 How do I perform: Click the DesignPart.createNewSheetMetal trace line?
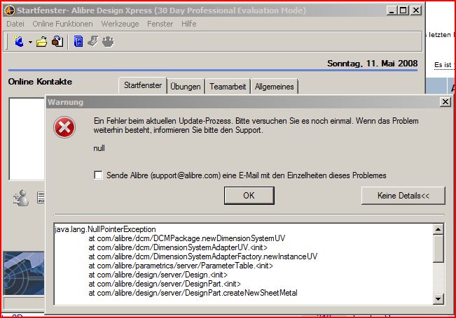pyautogui.click(x=193, y=293)
